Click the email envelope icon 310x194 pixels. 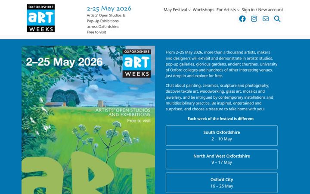click(x=266, y=19)
